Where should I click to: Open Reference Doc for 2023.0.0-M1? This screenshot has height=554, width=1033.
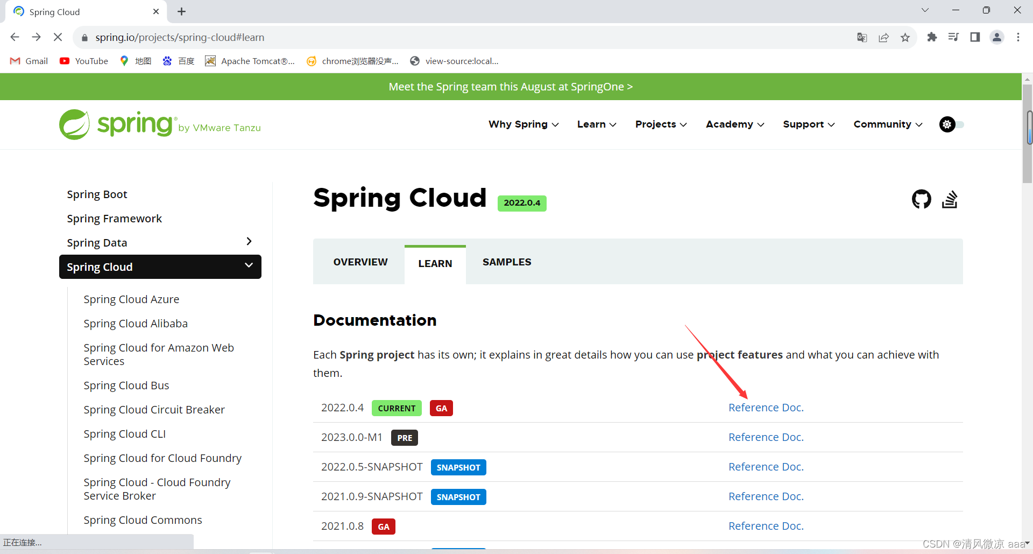point(766,437)
